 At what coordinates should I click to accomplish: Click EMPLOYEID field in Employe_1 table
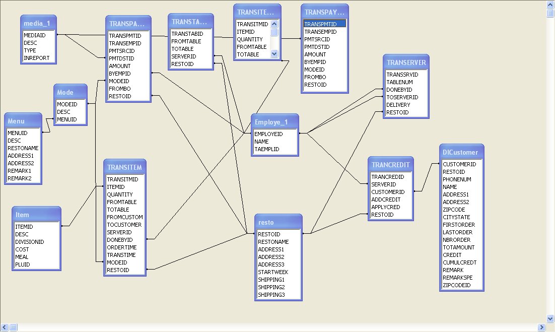click(268, 134)
